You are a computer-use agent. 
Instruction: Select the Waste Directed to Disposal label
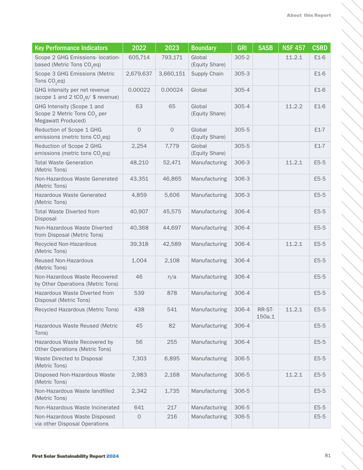[69, 362]
